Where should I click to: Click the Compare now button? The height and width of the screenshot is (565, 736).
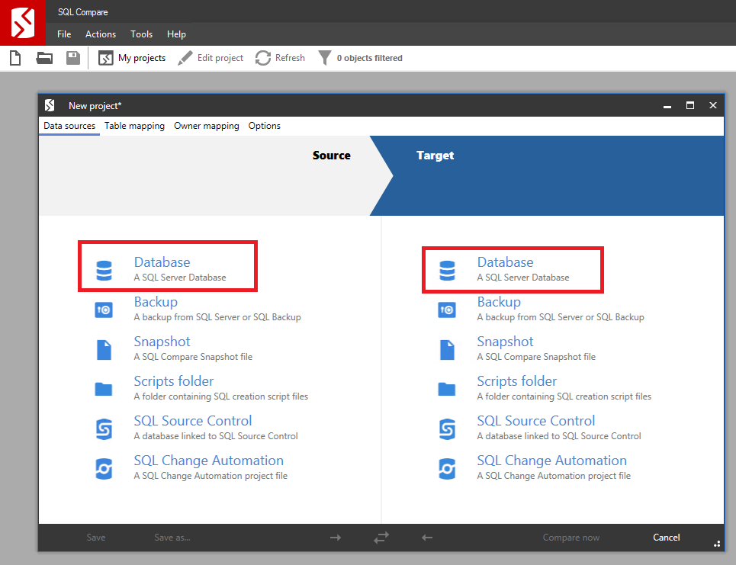(x=570, y=538)
